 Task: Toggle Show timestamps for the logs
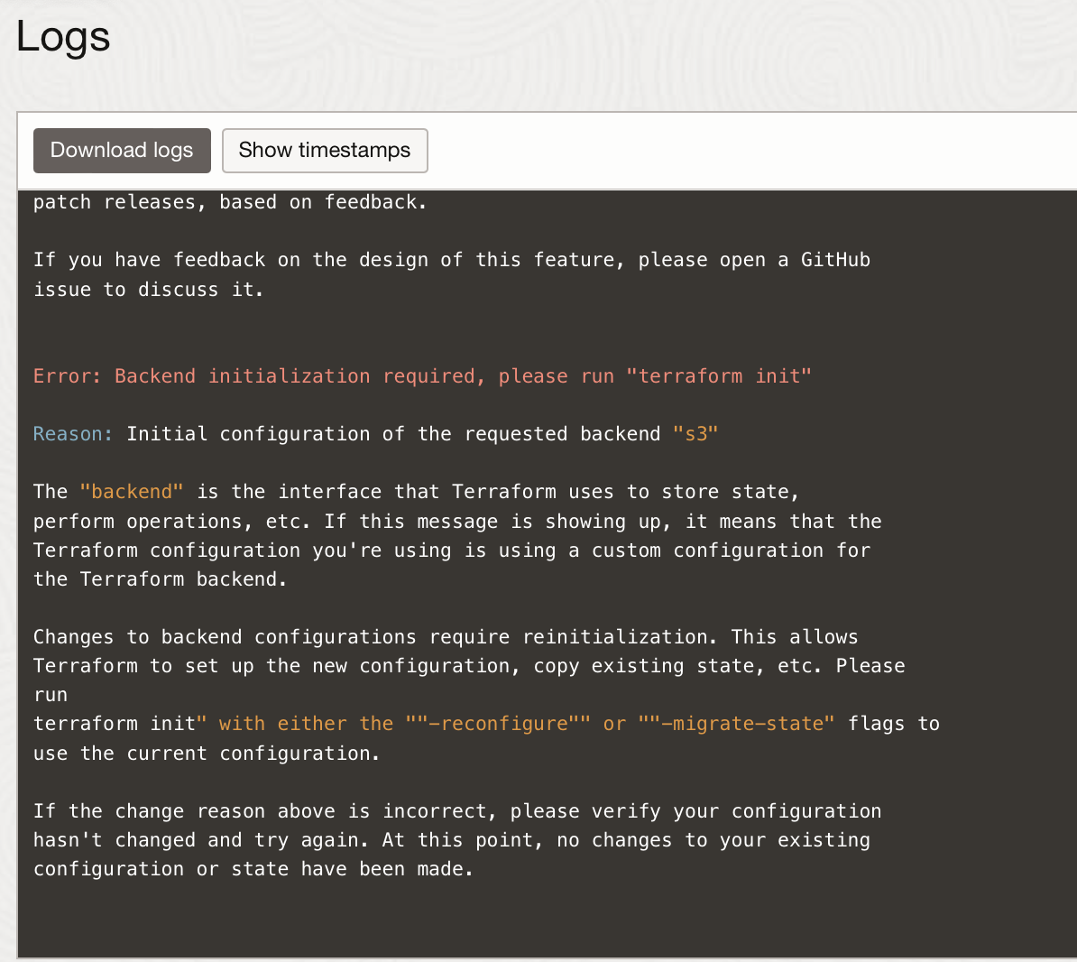[x=325, y=150]
